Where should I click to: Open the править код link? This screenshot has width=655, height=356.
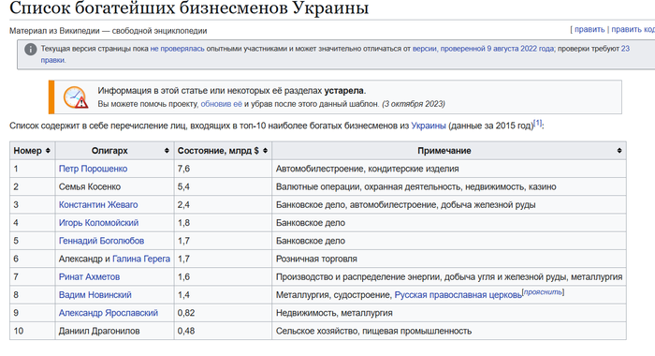click(633, 29)
